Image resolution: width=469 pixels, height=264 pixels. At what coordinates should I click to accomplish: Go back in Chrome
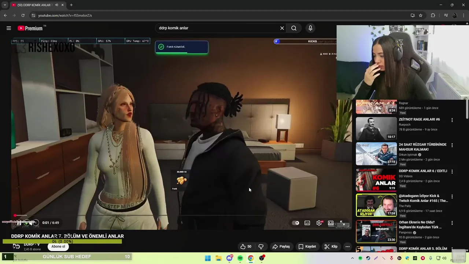click(x=5, y=15)
